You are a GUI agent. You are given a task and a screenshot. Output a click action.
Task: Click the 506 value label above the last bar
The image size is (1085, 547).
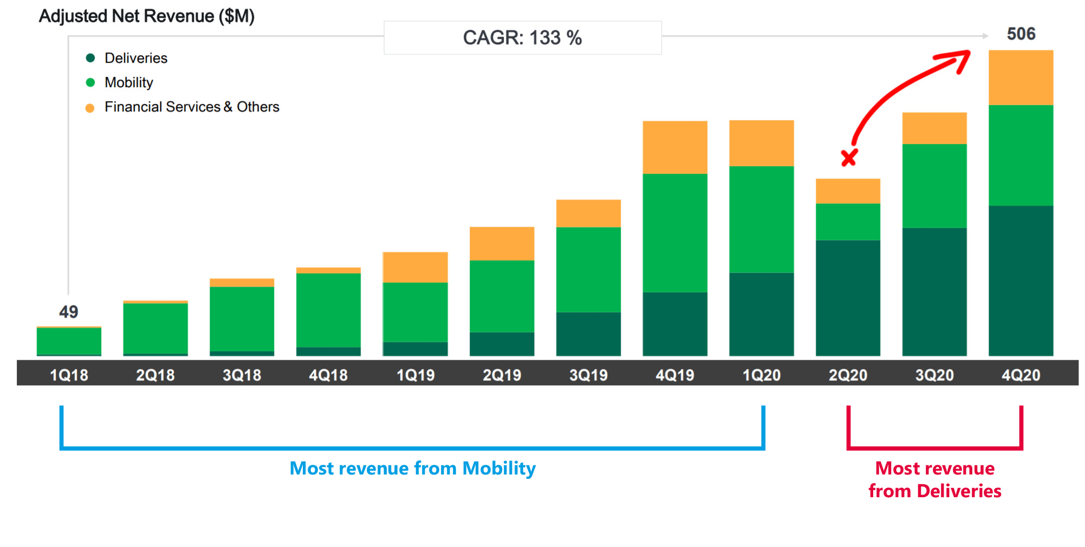pos(1021,34)
